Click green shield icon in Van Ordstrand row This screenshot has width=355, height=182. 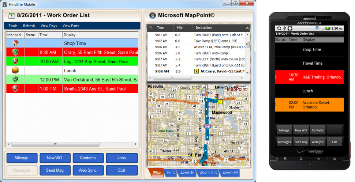15,79
